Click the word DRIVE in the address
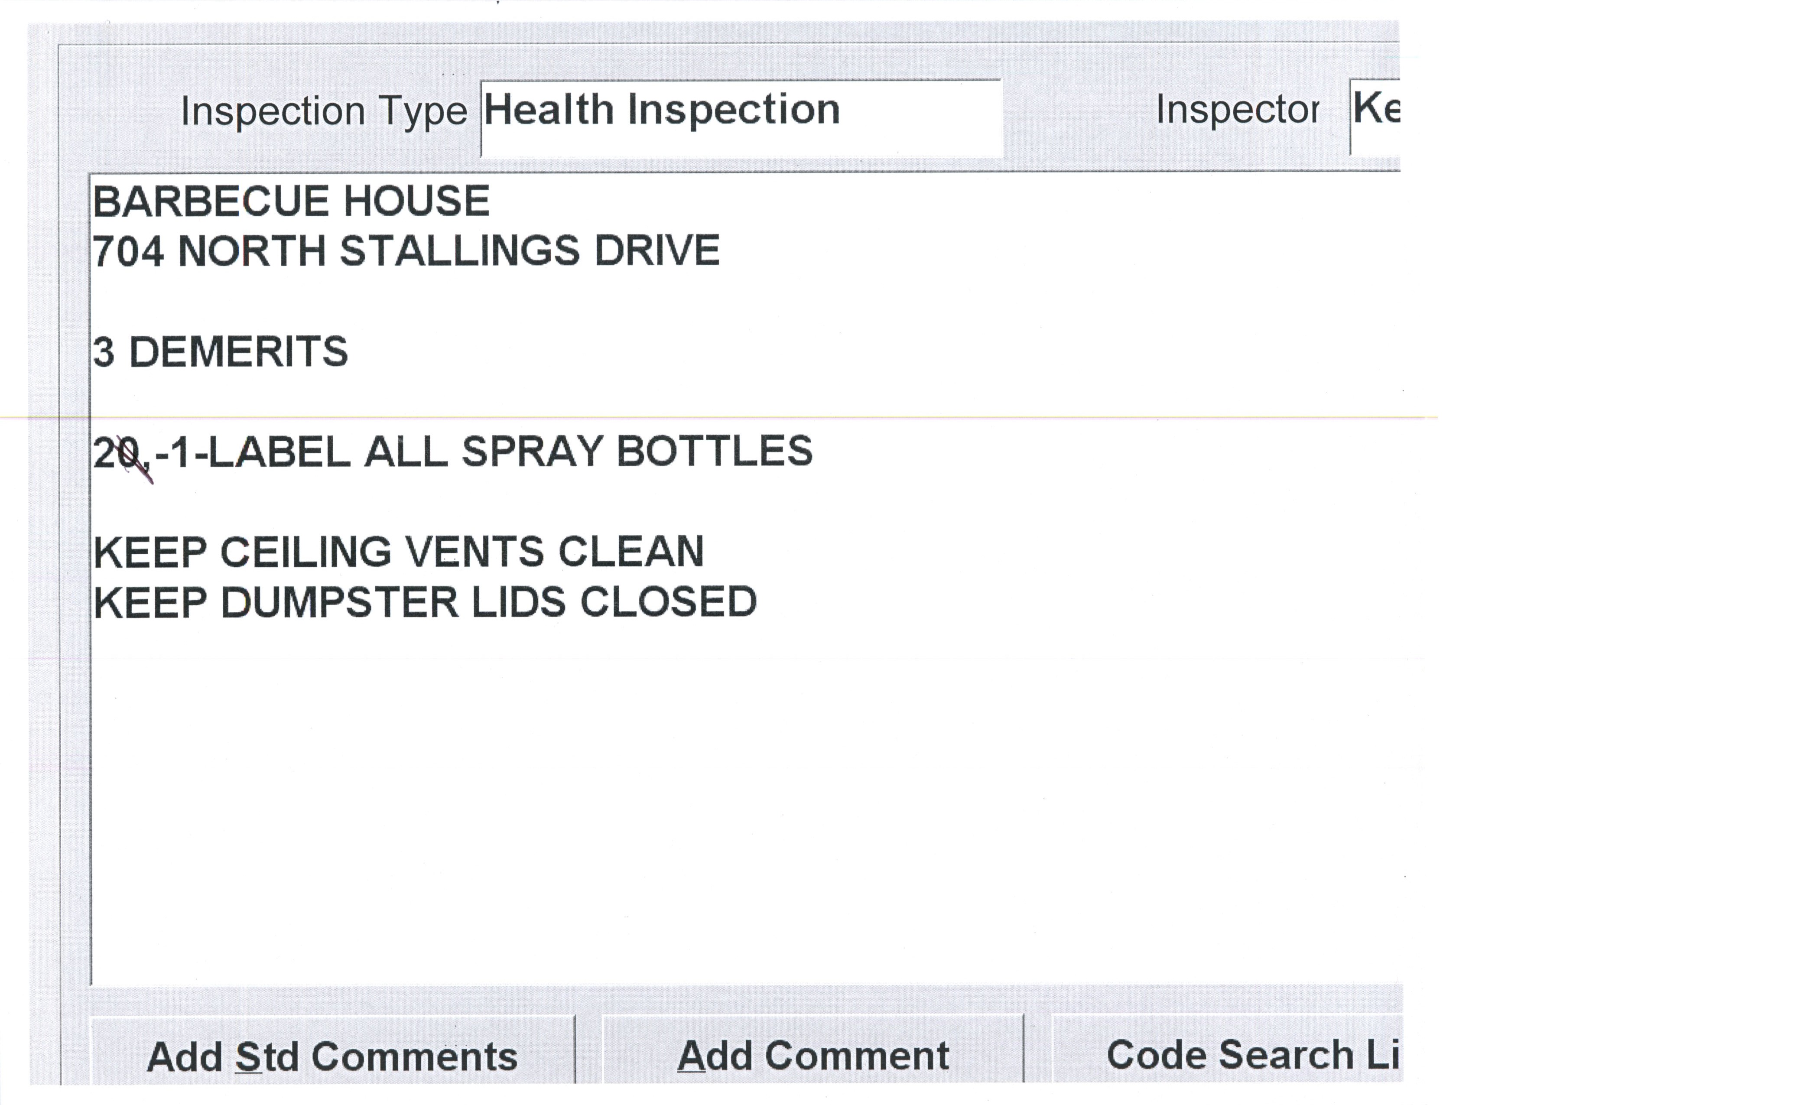 656,252
